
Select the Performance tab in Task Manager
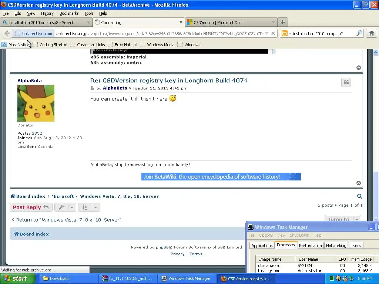tap(310, 246)
